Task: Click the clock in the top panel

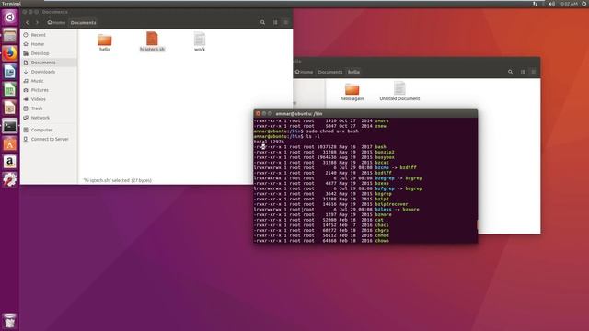Action: [x=568, y=4]
